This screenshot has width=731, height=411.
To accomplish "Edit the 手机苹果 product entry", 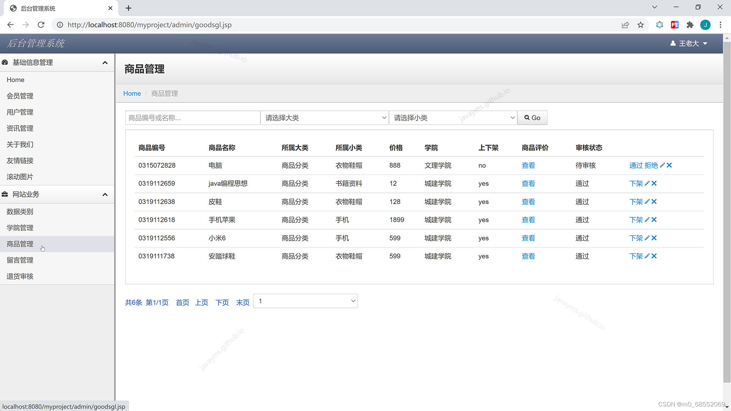I will (x=647, y=220).
